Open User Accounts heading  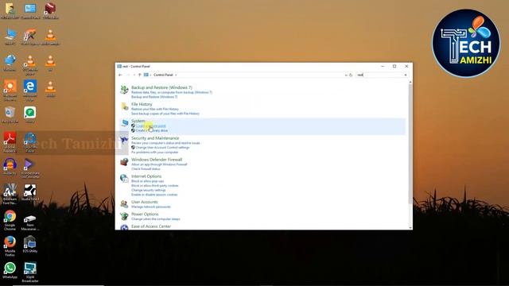[x=145, y=202]
